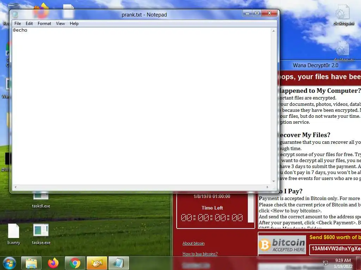
Task: Switch to Notepad taskbar icon
Action: coord(119,263)
